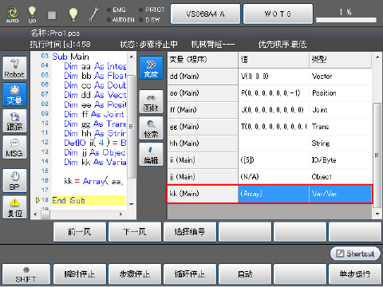Select the kk (Main) variable name cell
This screenshot has height=287, width=383.
coord(203,194)
